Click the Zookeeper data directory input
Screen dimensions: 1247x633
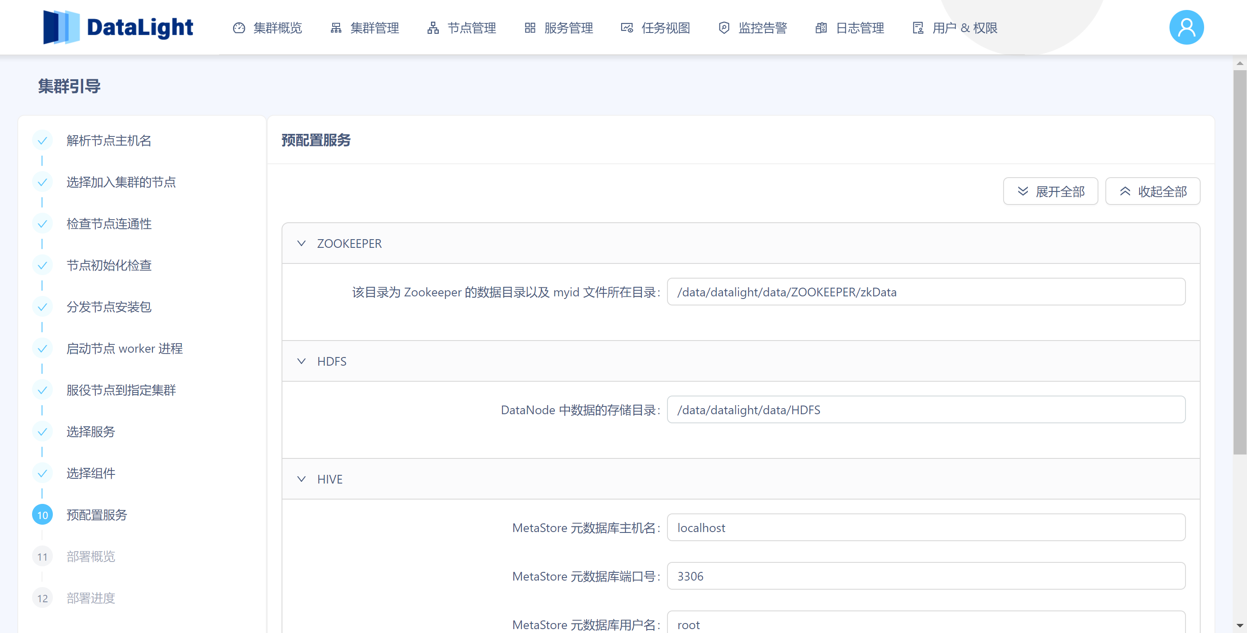coord(926,292)
